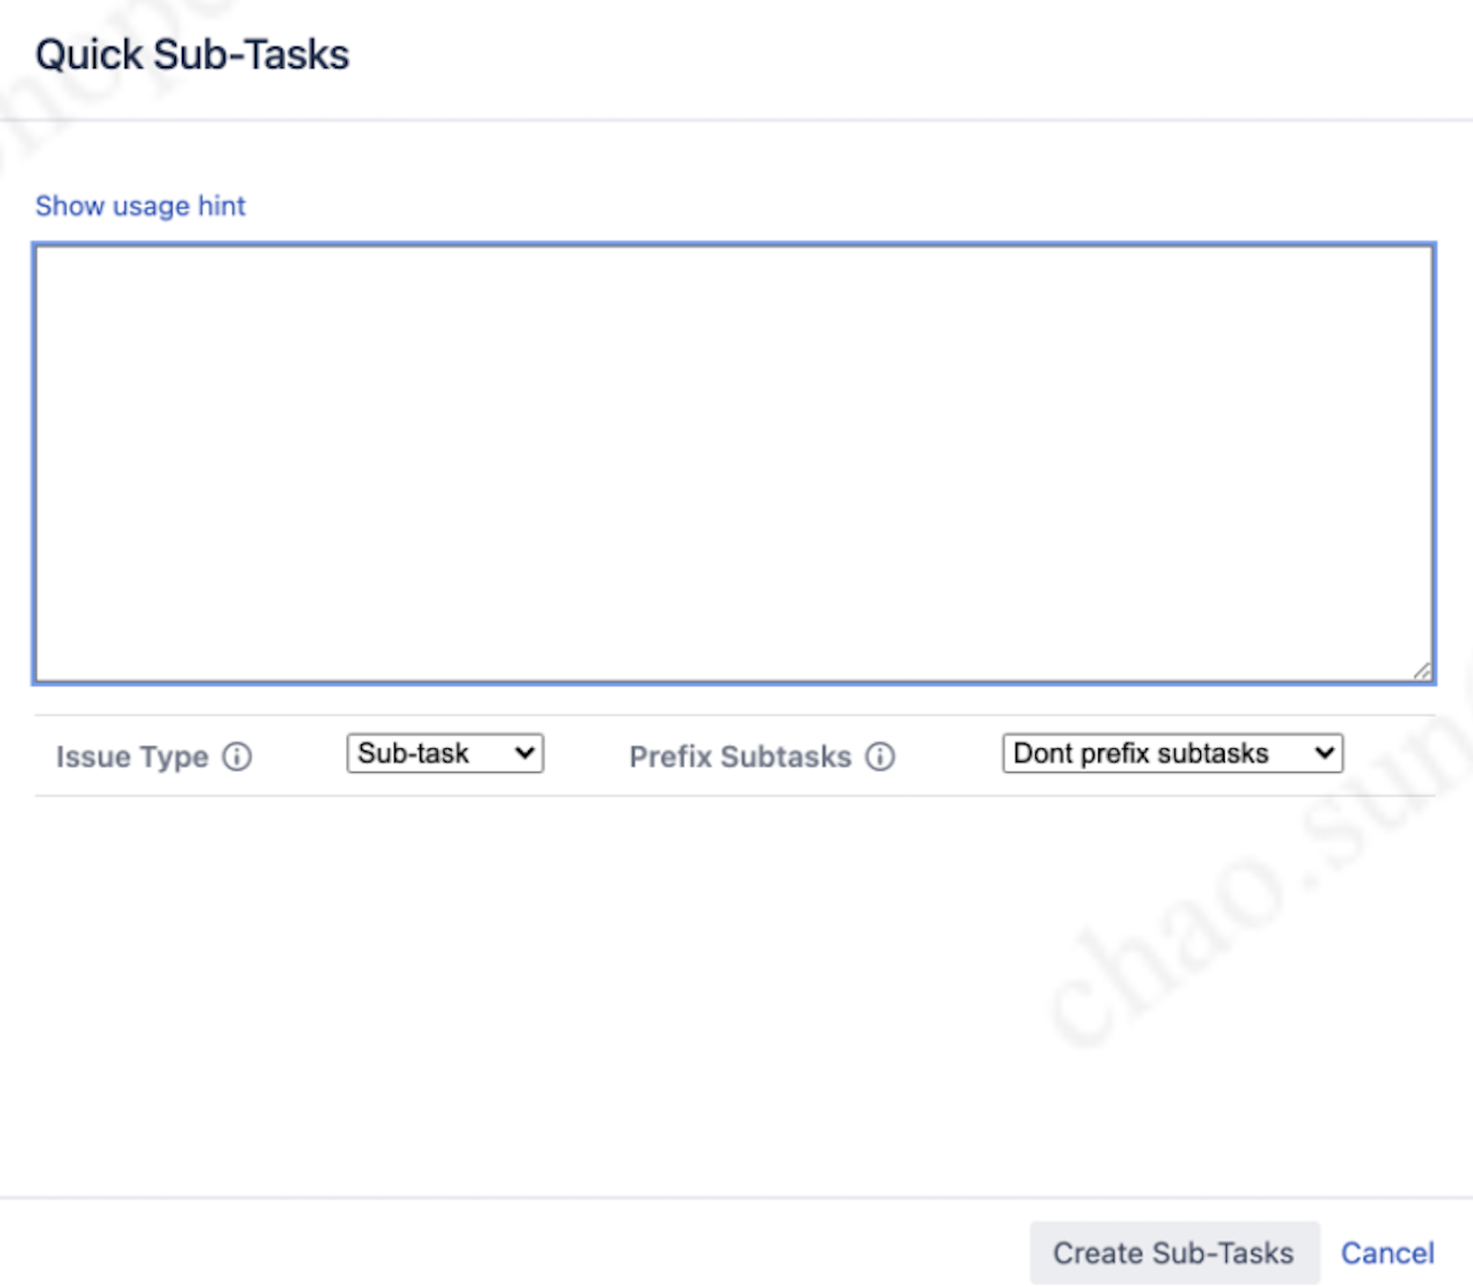
Task: Focus the large sub-tasks text area
Action: point(735,464)
